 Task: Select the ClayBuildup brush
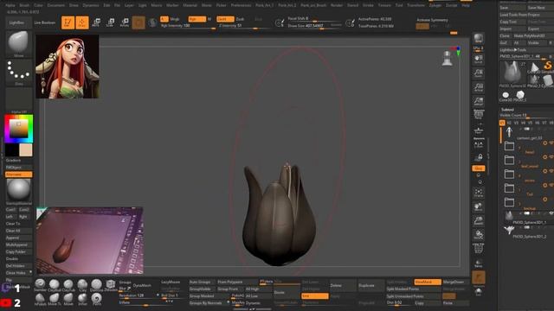55,285
